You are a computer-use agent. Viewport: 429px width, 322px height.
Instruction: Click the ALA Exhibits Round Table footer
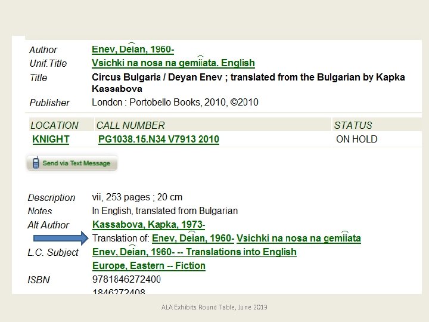pyautogui.click(x=214, y=306)
